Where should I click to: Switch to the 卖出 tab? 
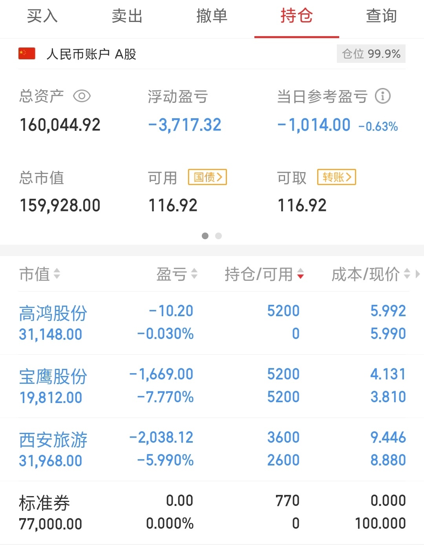[127, 16]
